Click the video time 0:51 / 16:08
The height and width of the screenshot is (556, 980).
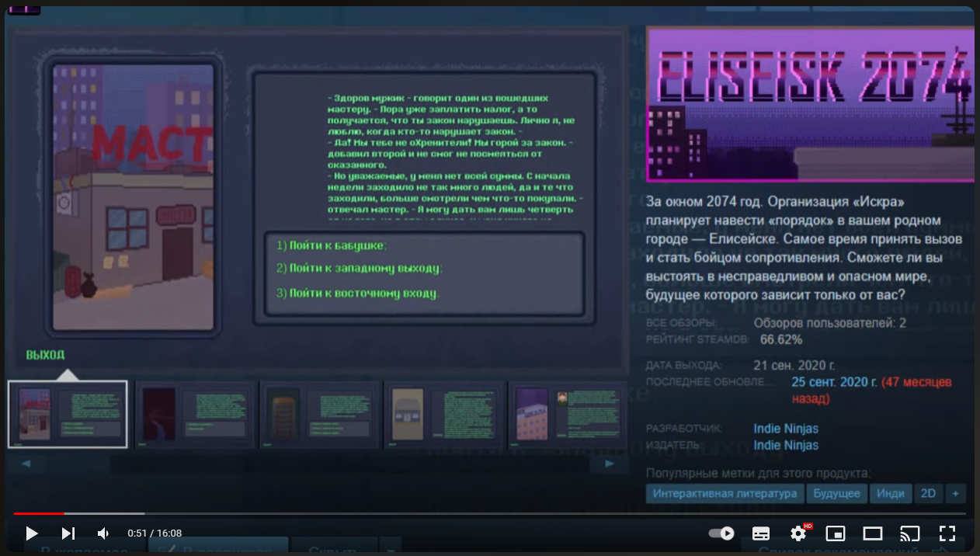pyautogui.click(x=155, y=533)
